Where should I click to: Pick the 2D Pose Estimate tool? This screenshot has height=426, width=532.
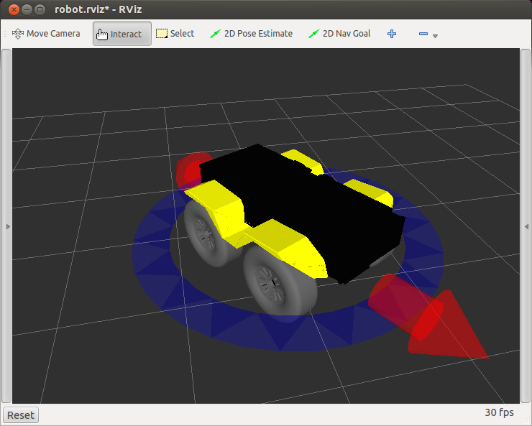pyautogui.click(x=251, y=34)
